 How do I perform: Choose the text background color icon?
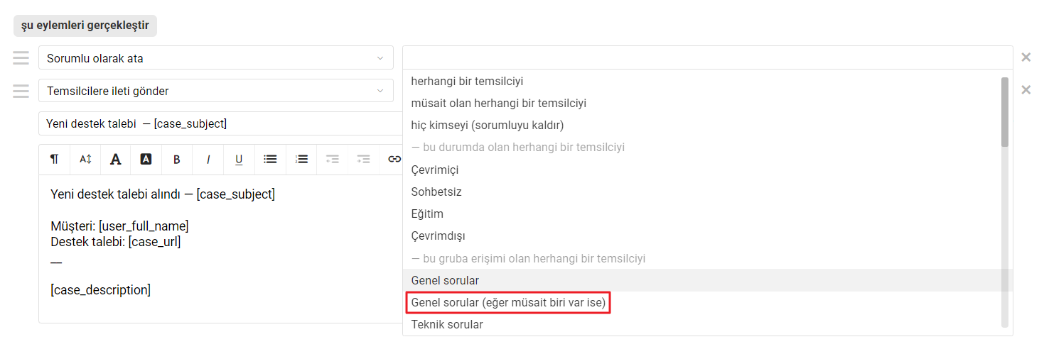(146, 160)
